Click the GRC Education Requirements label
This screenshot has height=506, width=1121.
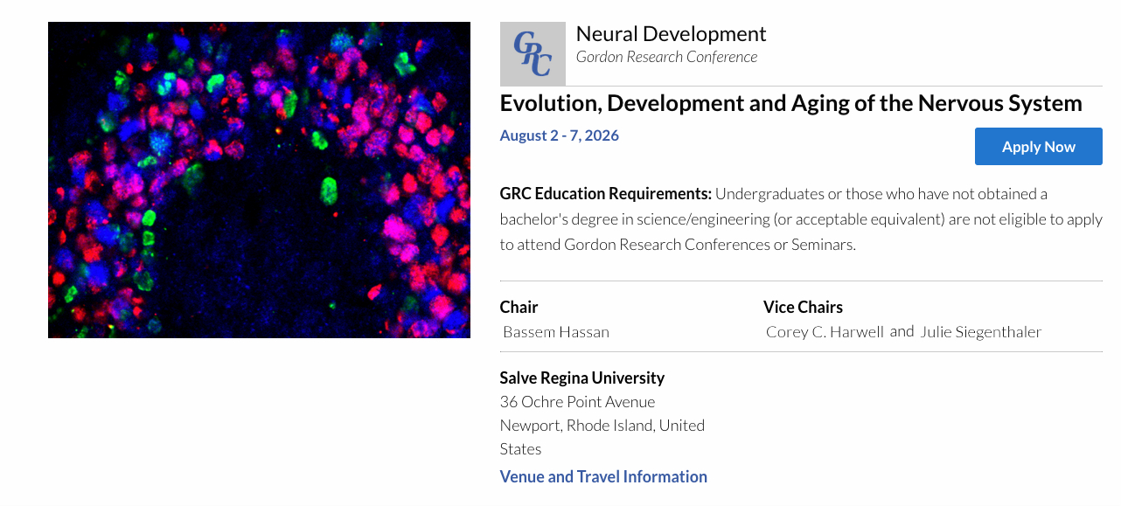tap(605, 193)
